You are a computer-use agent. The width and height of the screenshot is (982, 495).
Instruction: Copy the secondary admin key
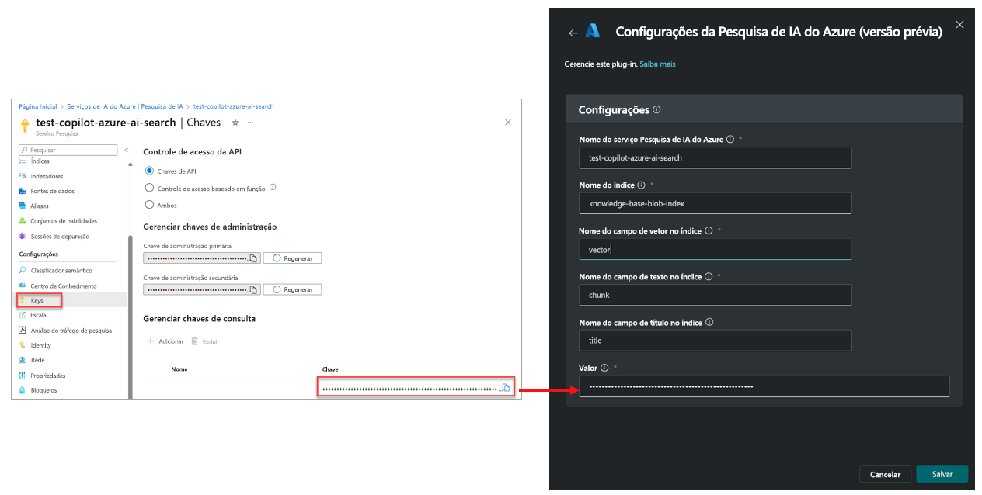pyautogui.click(x=253, y=289)
